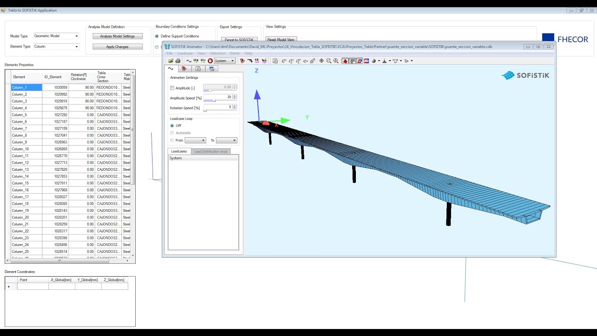Open the From loadcase dropdown
The width and height of the screenshot is (597, 336).
pos(195,140)
